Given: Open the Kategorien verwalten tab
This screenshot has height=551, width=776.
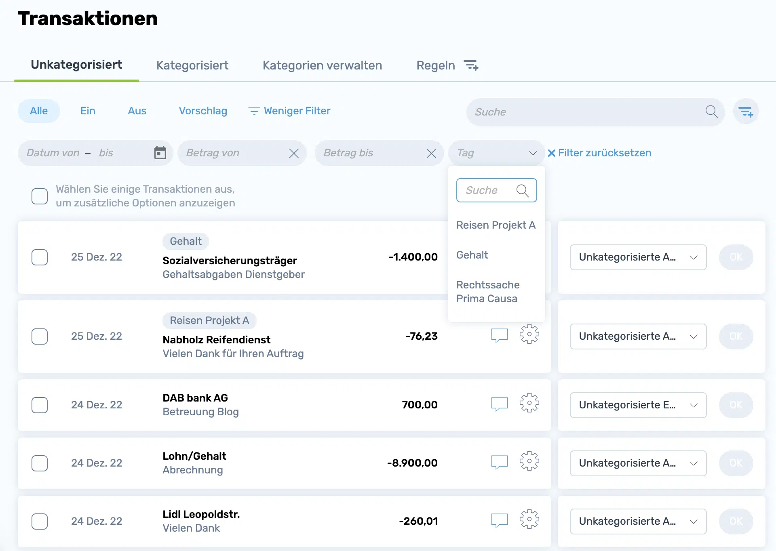Looking at the screenshot, I should [x=322, y=65].
